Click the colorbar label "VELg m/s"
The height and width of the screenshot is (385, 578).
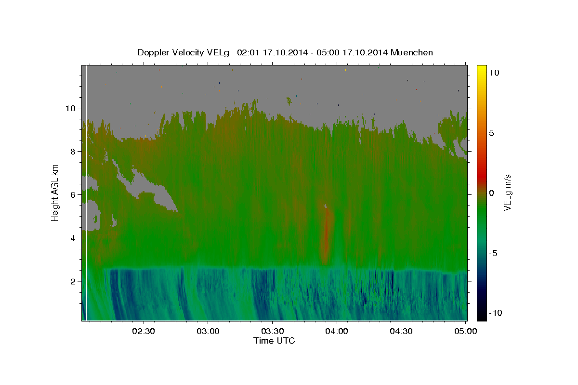[507, 193]
